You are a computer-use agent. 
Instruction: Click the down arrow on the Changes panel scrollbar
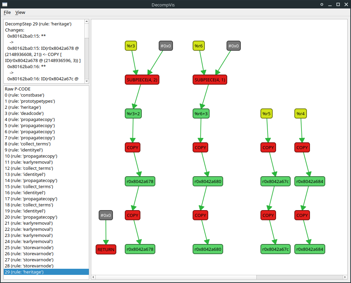[x=87, y=81]
